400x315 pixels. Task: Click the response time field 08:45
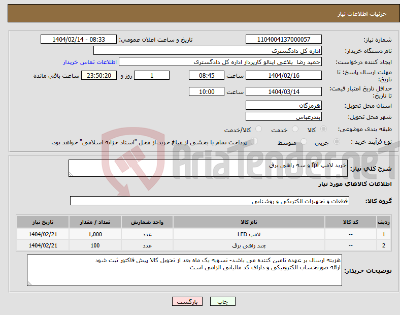pos(207,75)
